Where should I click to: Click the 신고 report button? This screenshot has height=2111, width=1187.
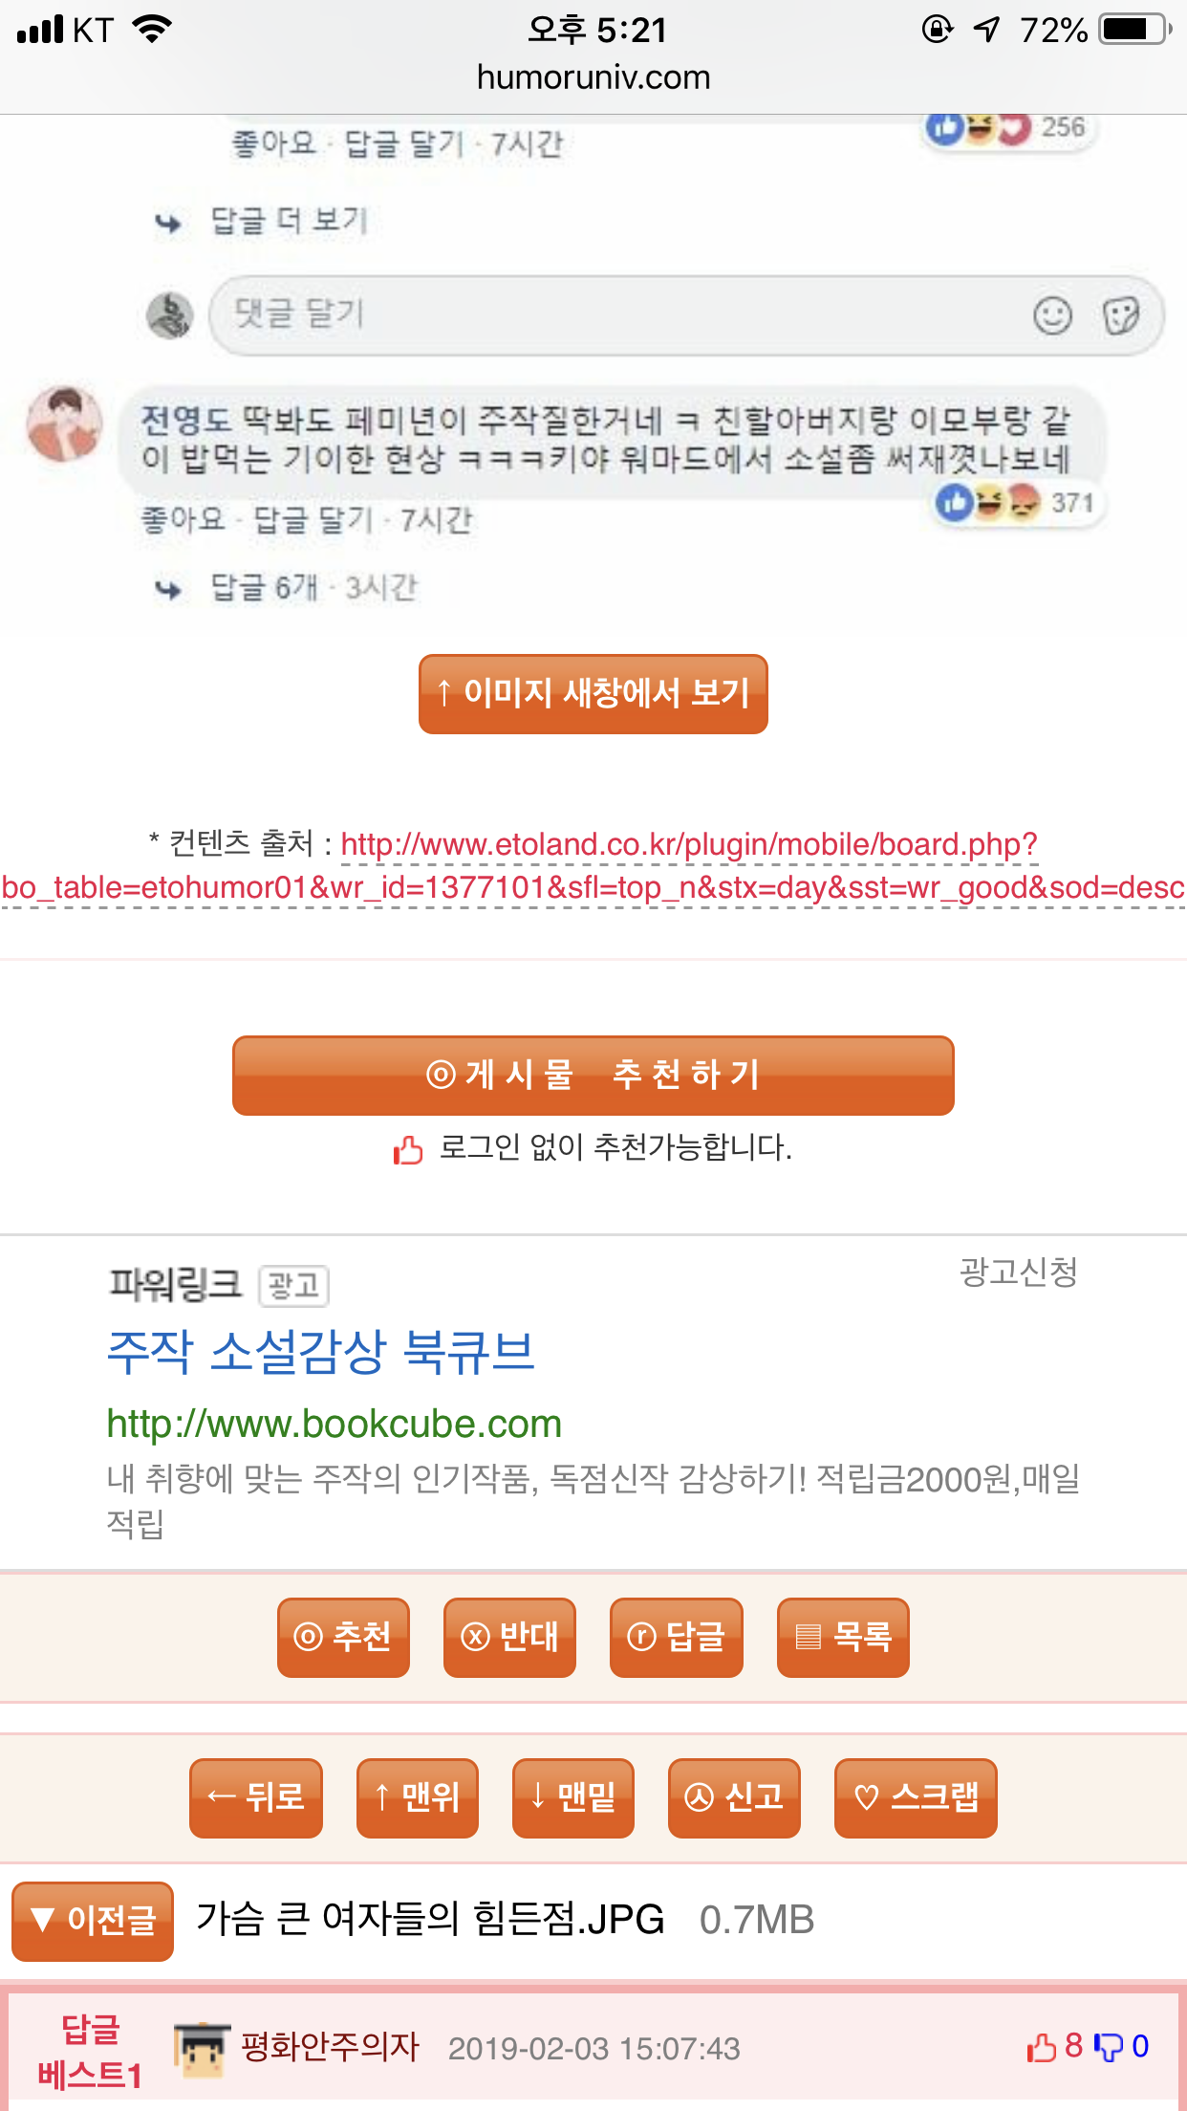click(x=734, y=1797)
